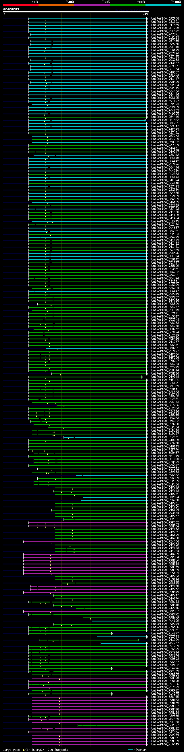Select UniRef100_P04783 label

click(165, 110)
